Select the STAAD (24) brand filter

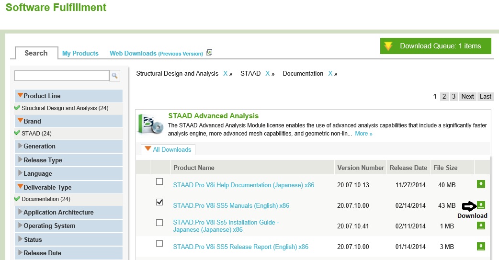tap(36, 133)
